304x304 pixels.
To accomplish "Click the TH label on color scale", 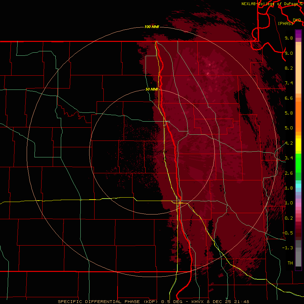I will [290, 263].
